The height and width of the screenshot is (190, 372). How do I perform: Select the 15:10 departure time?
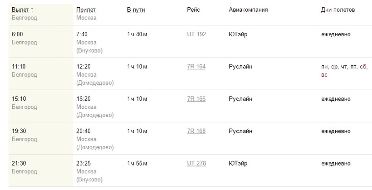point(19,99)
